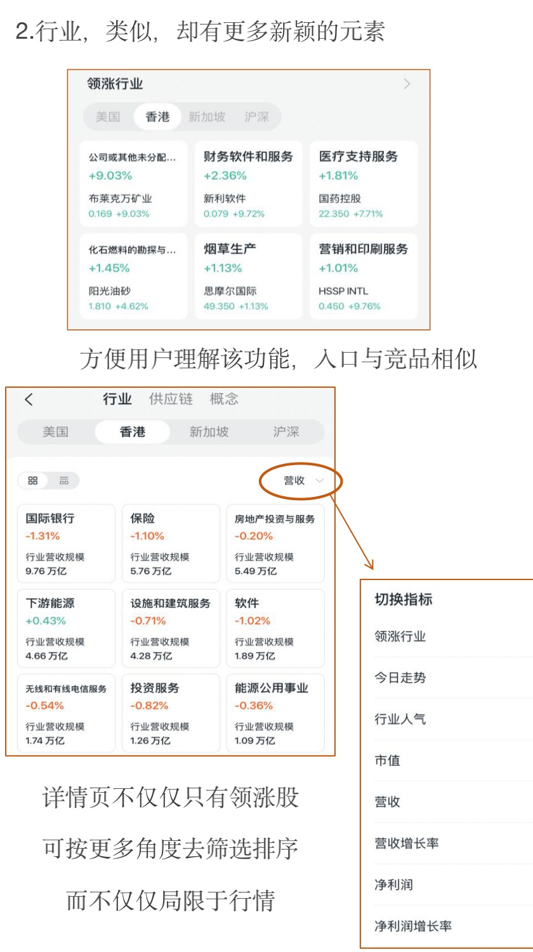533x952 pixels.
Task: Switch to list view layout
Action: (64, 481)
